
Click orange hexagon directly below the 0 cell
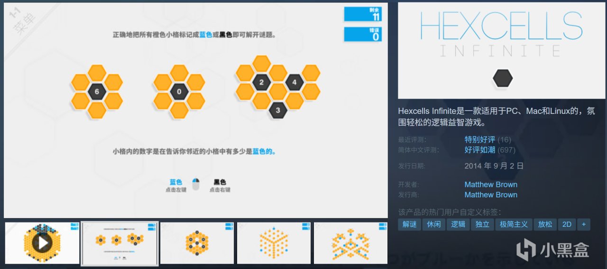(179, 110)
